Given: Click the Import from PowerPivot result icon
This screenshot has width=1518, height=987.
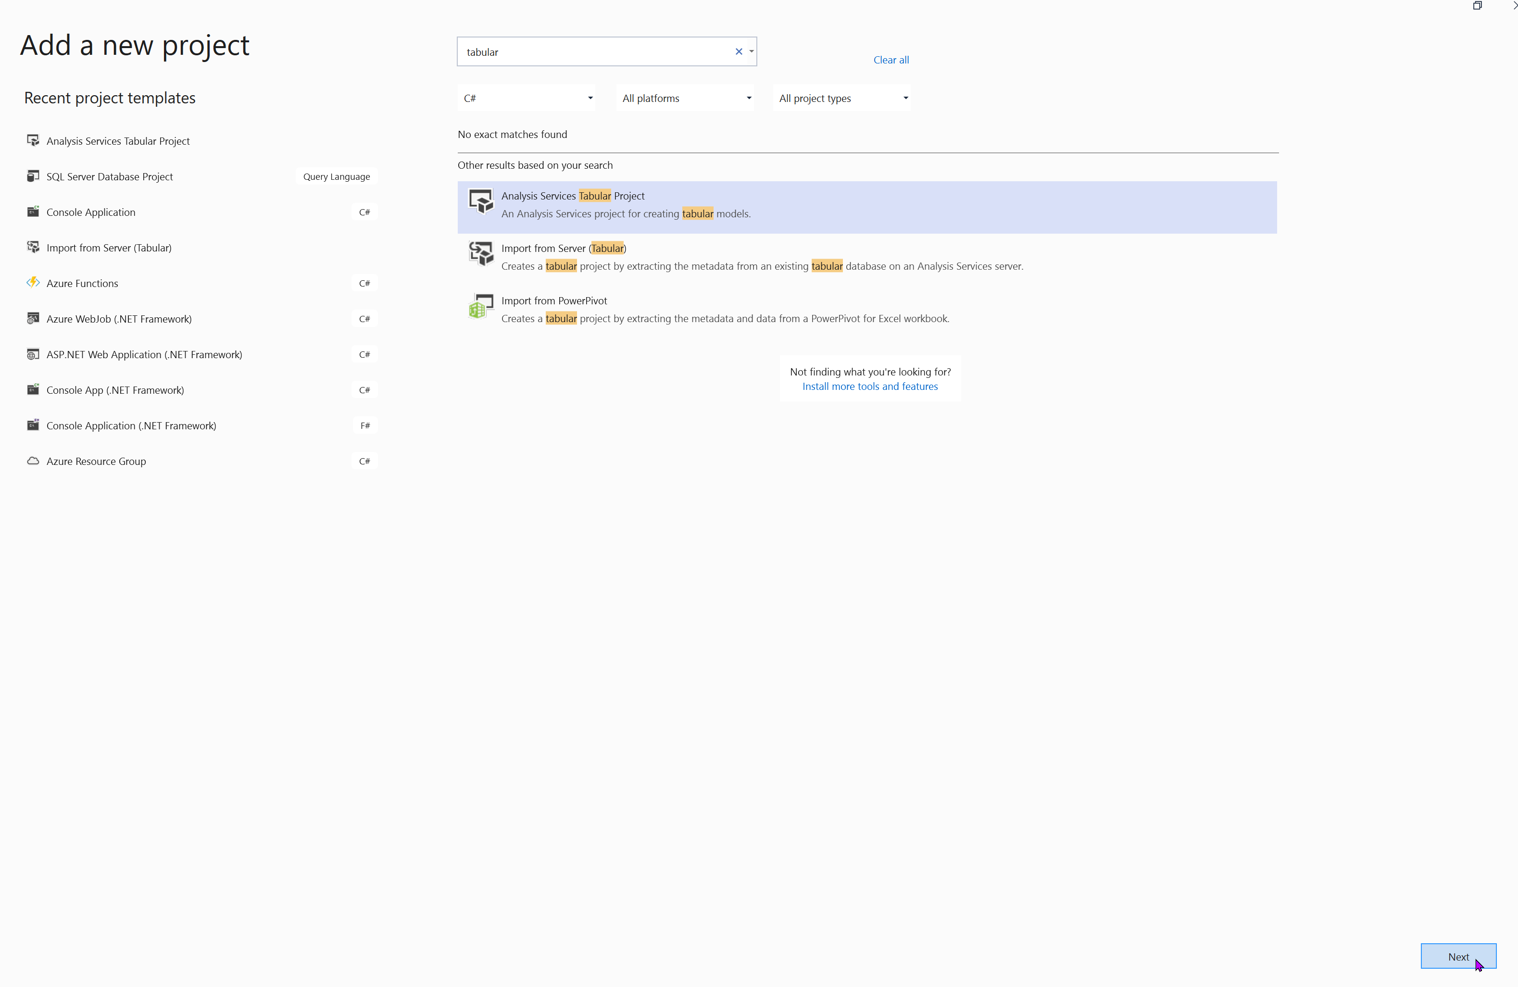Looking at the screenshot, I should [481, 306].
